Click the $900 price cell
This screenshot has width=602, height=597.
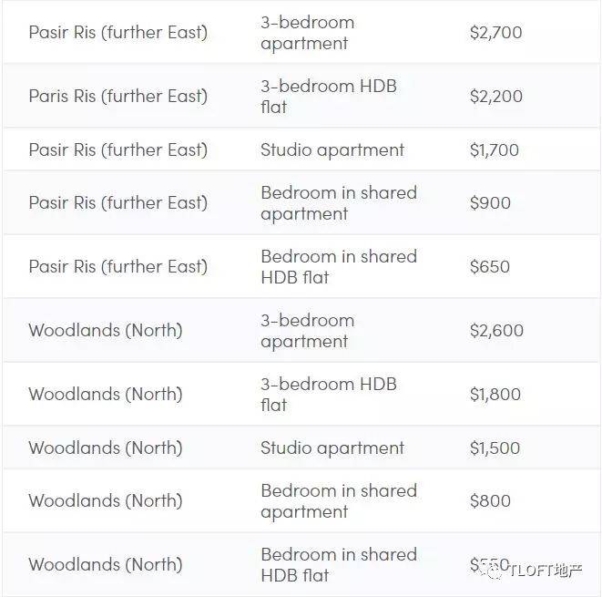click(x=490, y=203)
